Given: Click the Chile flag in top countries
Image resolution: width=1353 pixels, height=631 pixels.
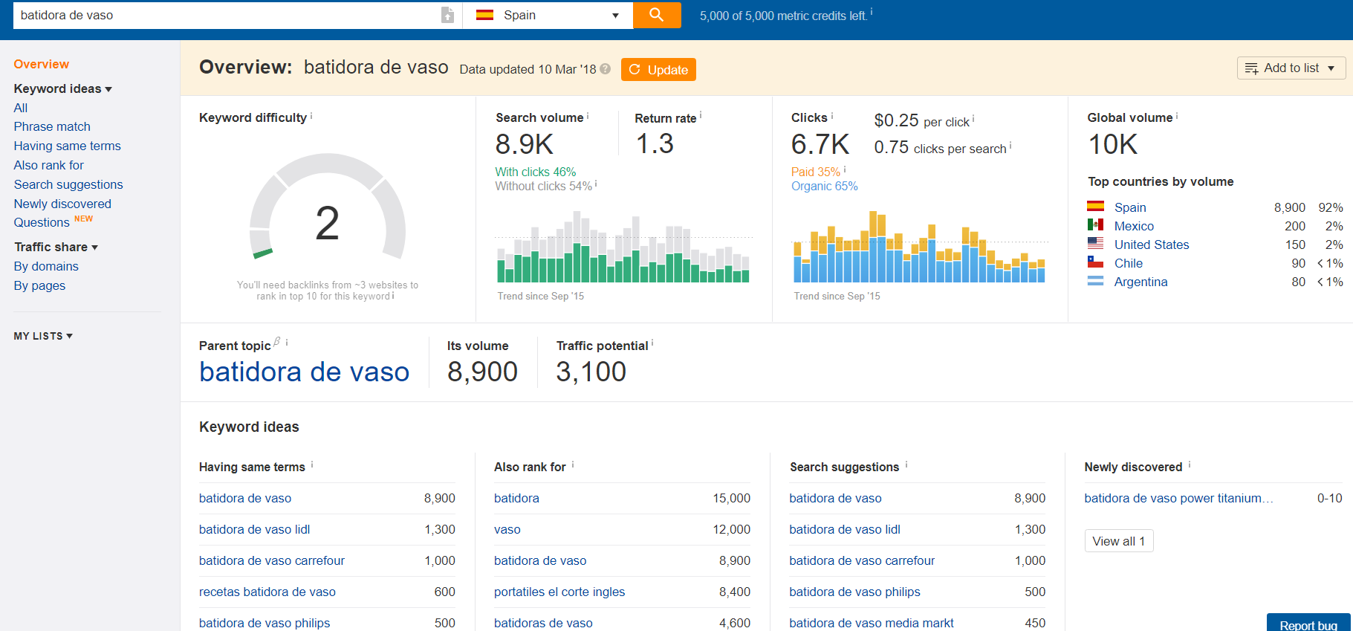Looking at the screenshot, I should [1095, 262].
